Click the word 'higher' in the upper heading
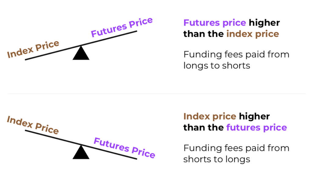This screenshot has height=171, width=313. [x=264, y=23]
